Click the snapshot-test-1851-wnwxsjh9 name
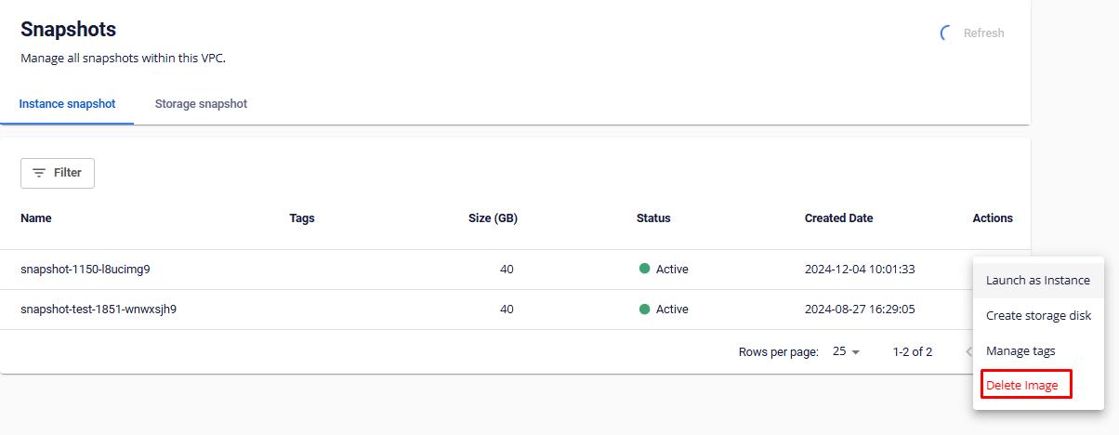This screenshot has width=1119, height=435. coord(99,310)
